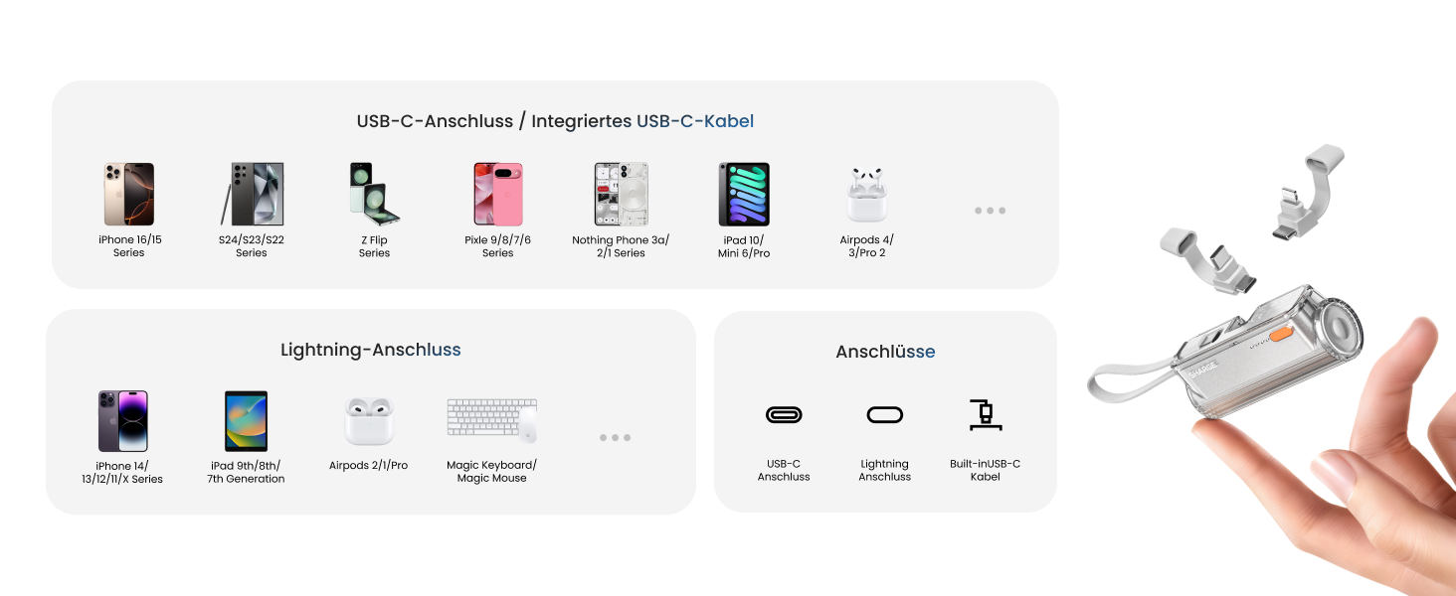Select the Nothing Phone 3a image
Screen dimensions: 1456x596
tap(621, 195)
